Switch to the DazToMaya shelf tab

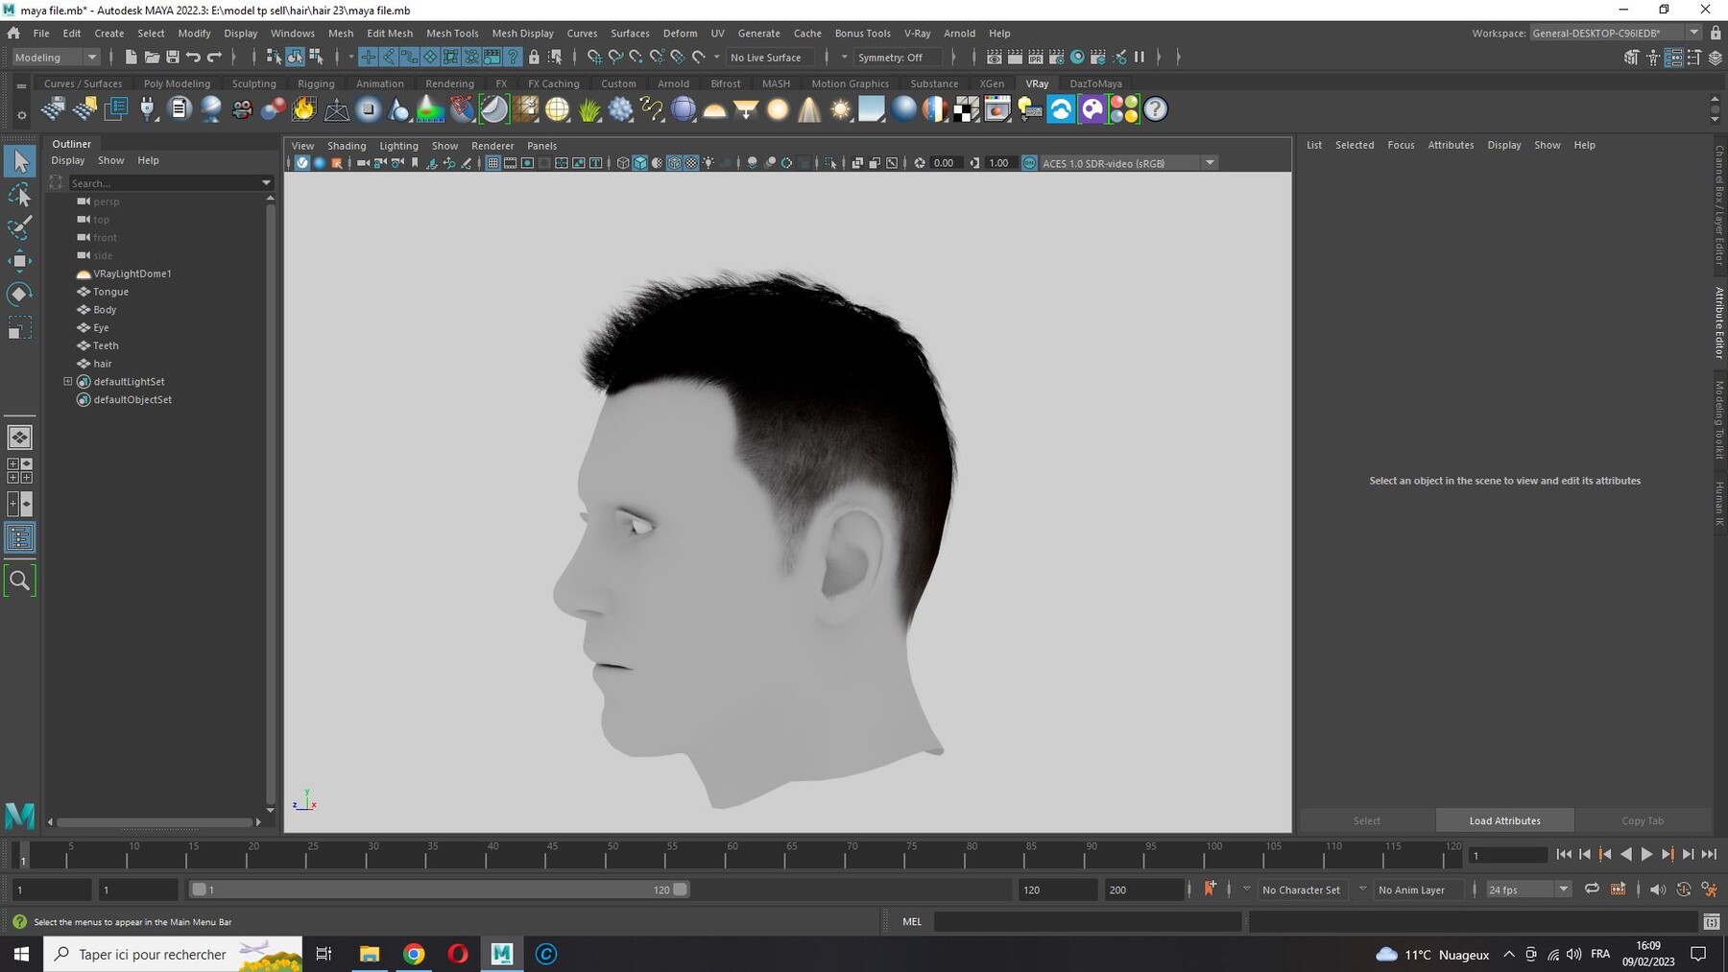pyautogui.click(x=1095, y=83)
